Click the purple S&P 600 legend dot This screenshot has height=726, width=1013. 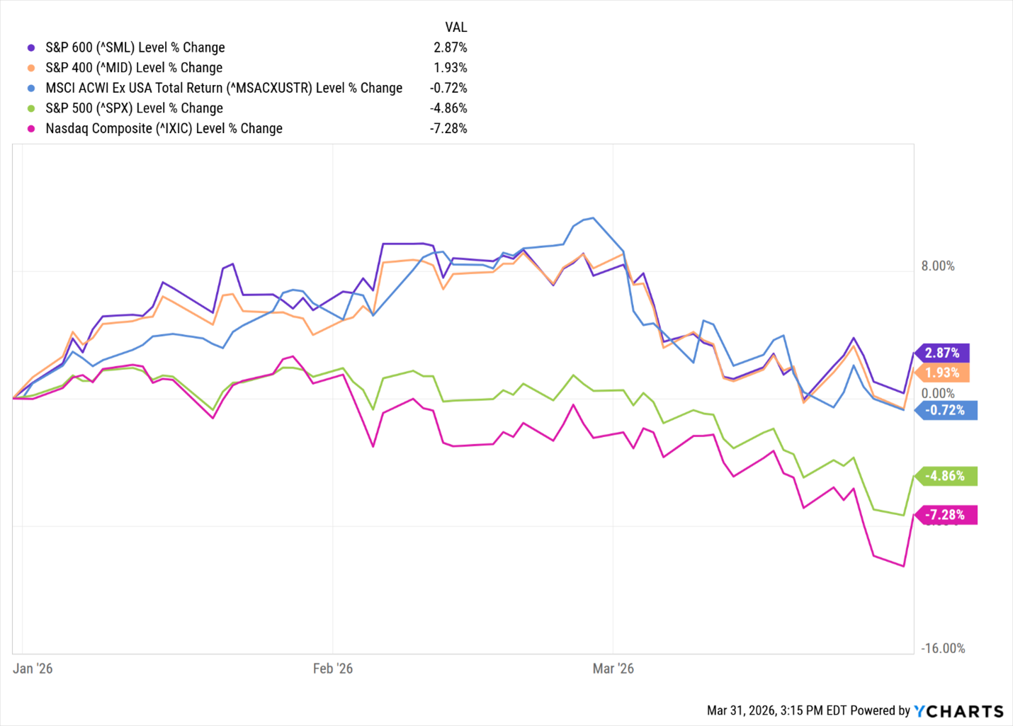[x=31, y=47]
